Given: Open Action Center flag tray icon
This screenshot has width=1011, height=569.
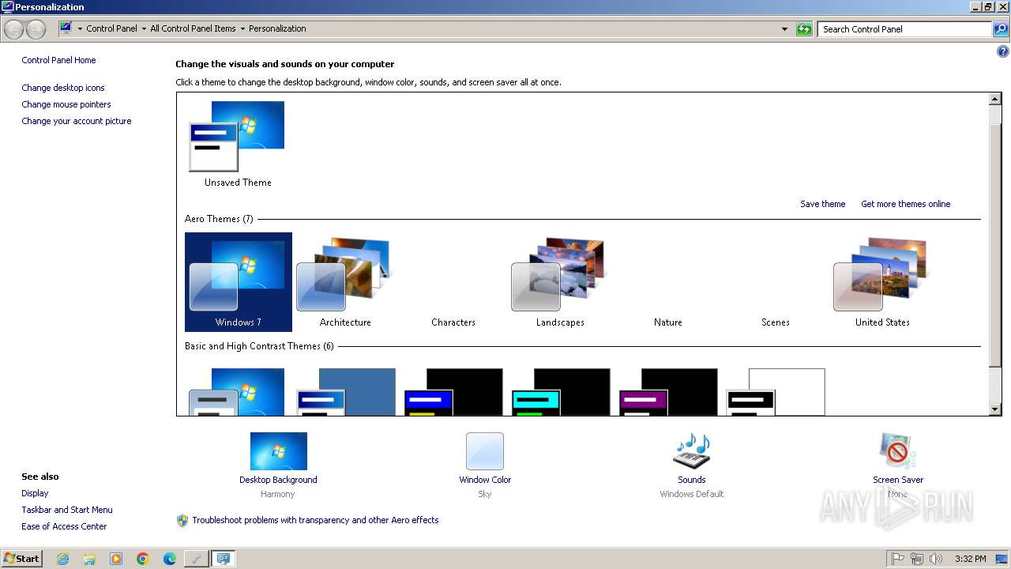Looking at the screenshot, I should 897,559.
